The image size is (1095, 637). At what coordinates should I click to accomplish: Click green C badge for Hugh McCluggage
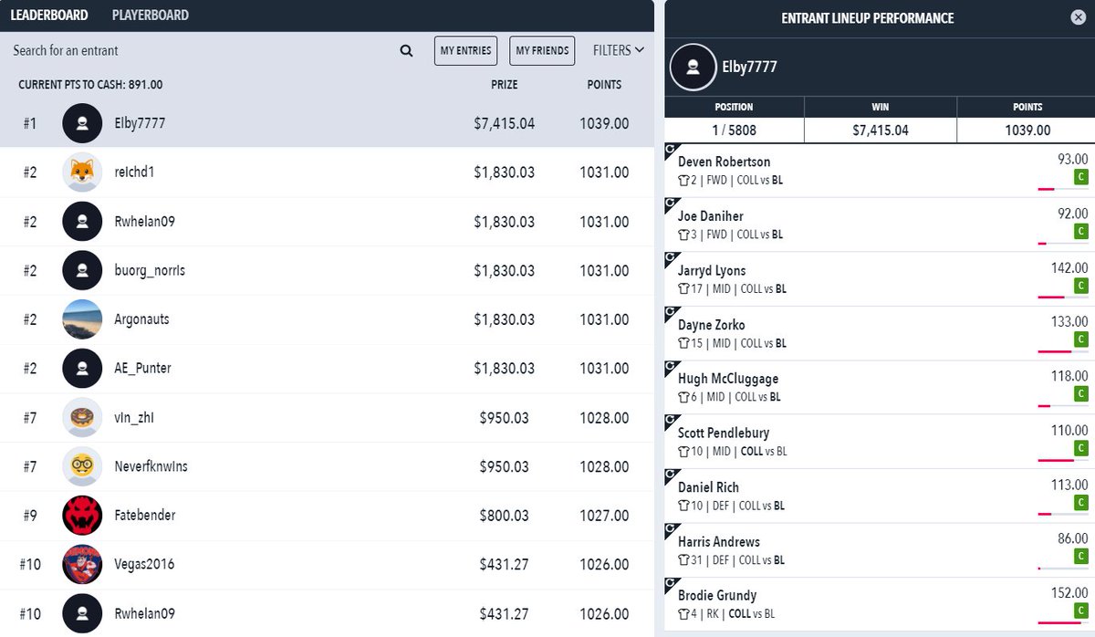click(x=1081, y=394)
